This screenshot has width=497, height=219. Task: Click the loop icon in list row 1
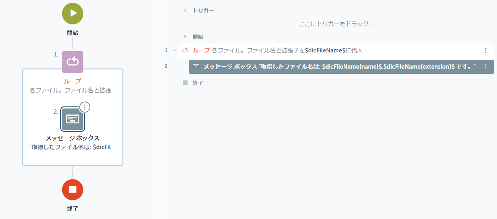(185, 50)
